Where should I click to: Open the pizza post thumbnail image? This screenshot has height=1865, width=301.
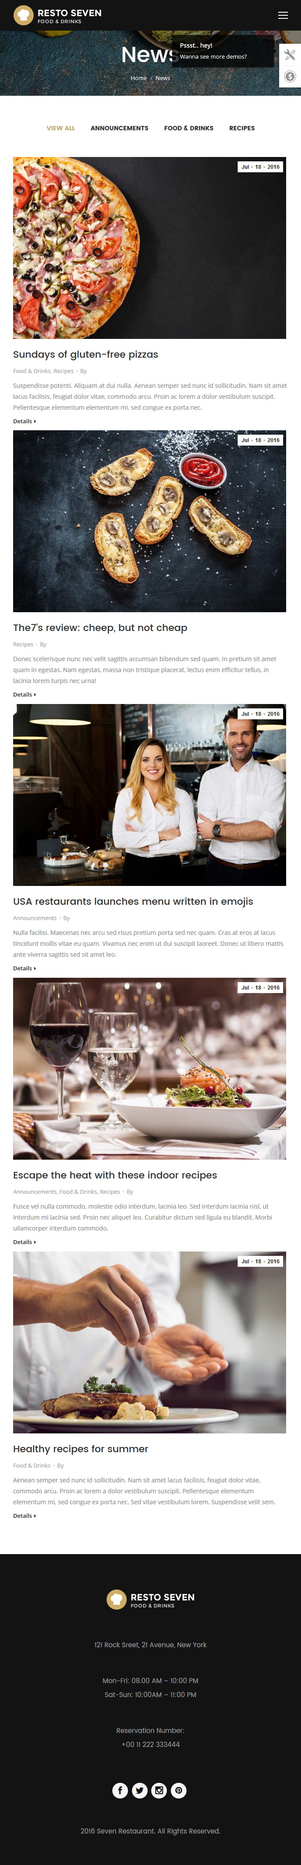pos(149,248)
